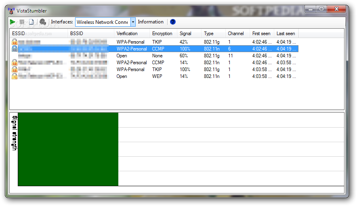
Task: Click lock icon of the selected WPA2-Personal CCMP row
Action: [x=15, y=49]
